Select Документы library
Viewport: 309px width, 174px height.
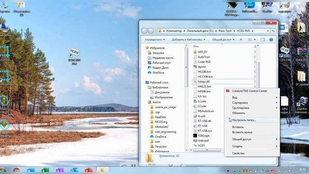tap(162, 92)
